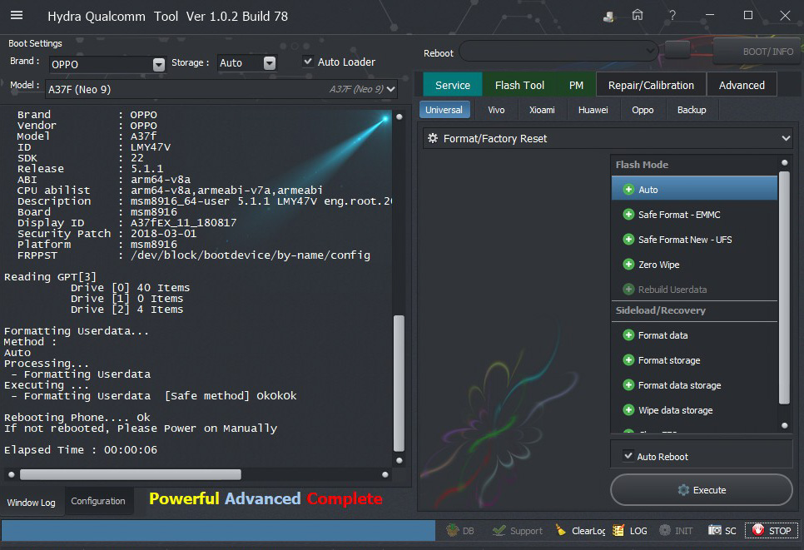Switch to the Flash Tool tab

click(519, 85)
